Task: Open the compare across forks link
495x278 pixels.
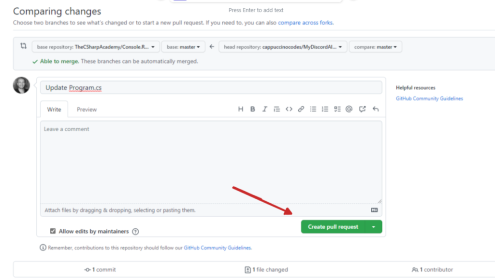Action: tap(305, 23)
